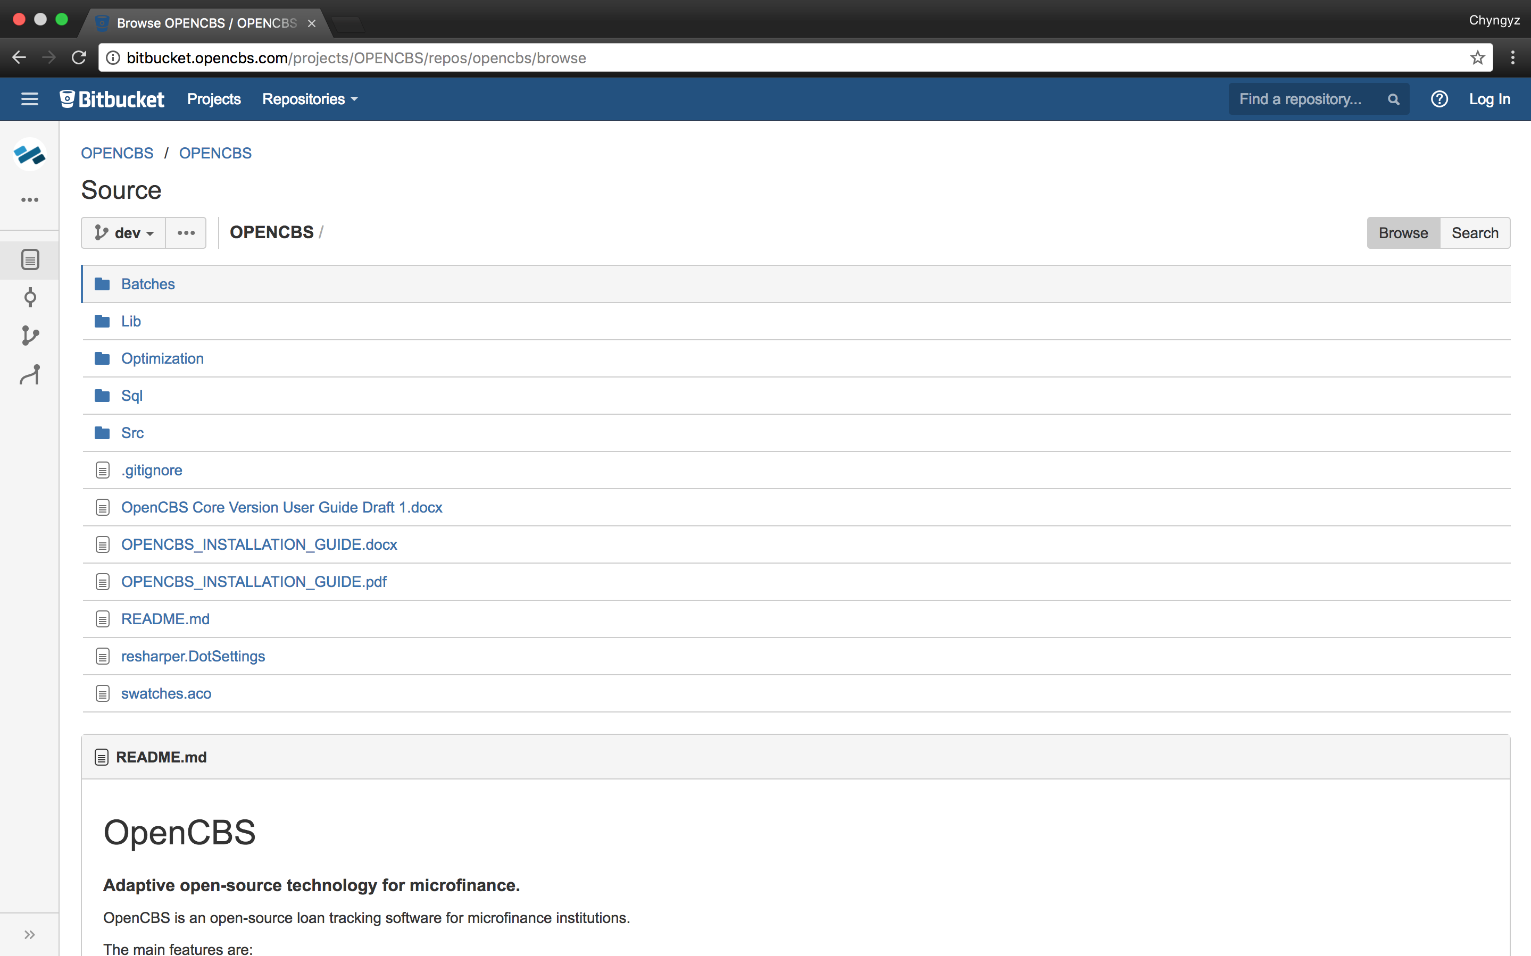Image resolution: width=1531 pixels, height=956 pixels.
Task: Switch to the Browse view
Action: 1403,233
